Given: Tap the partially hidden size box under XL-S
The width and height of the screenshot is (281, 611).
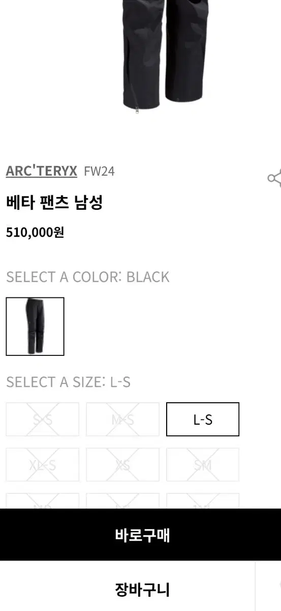Looking at the screenshot, I should (x=43, y=501).
